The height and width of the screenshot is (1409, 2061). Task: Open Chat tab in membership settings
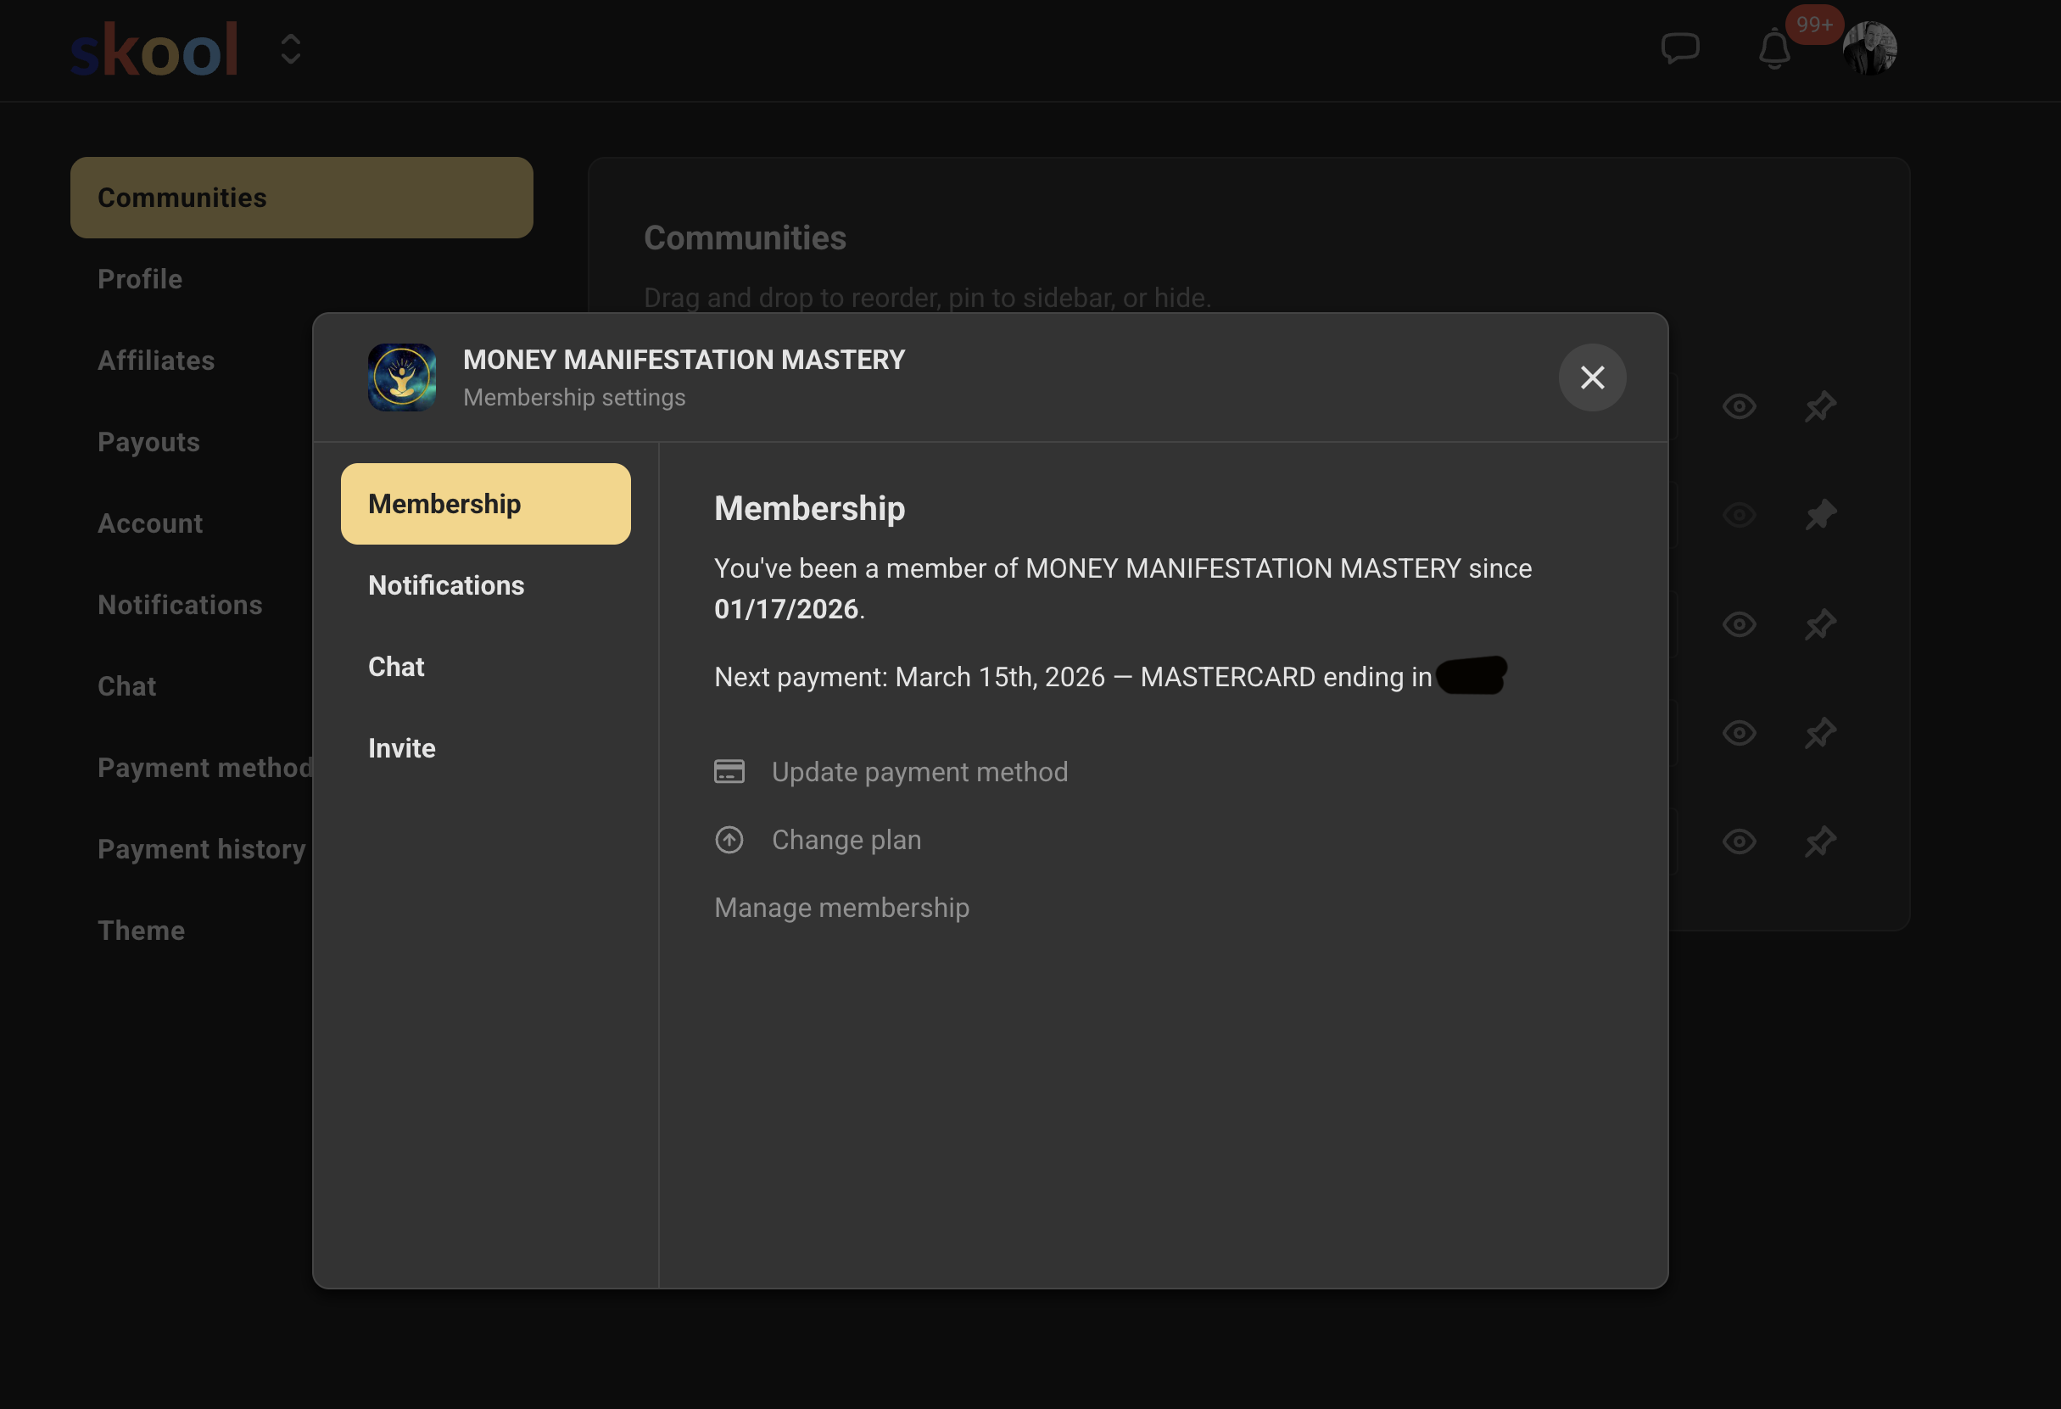(396, 667)
